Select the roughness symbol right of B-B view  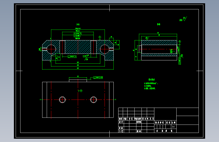coord(181,56)
